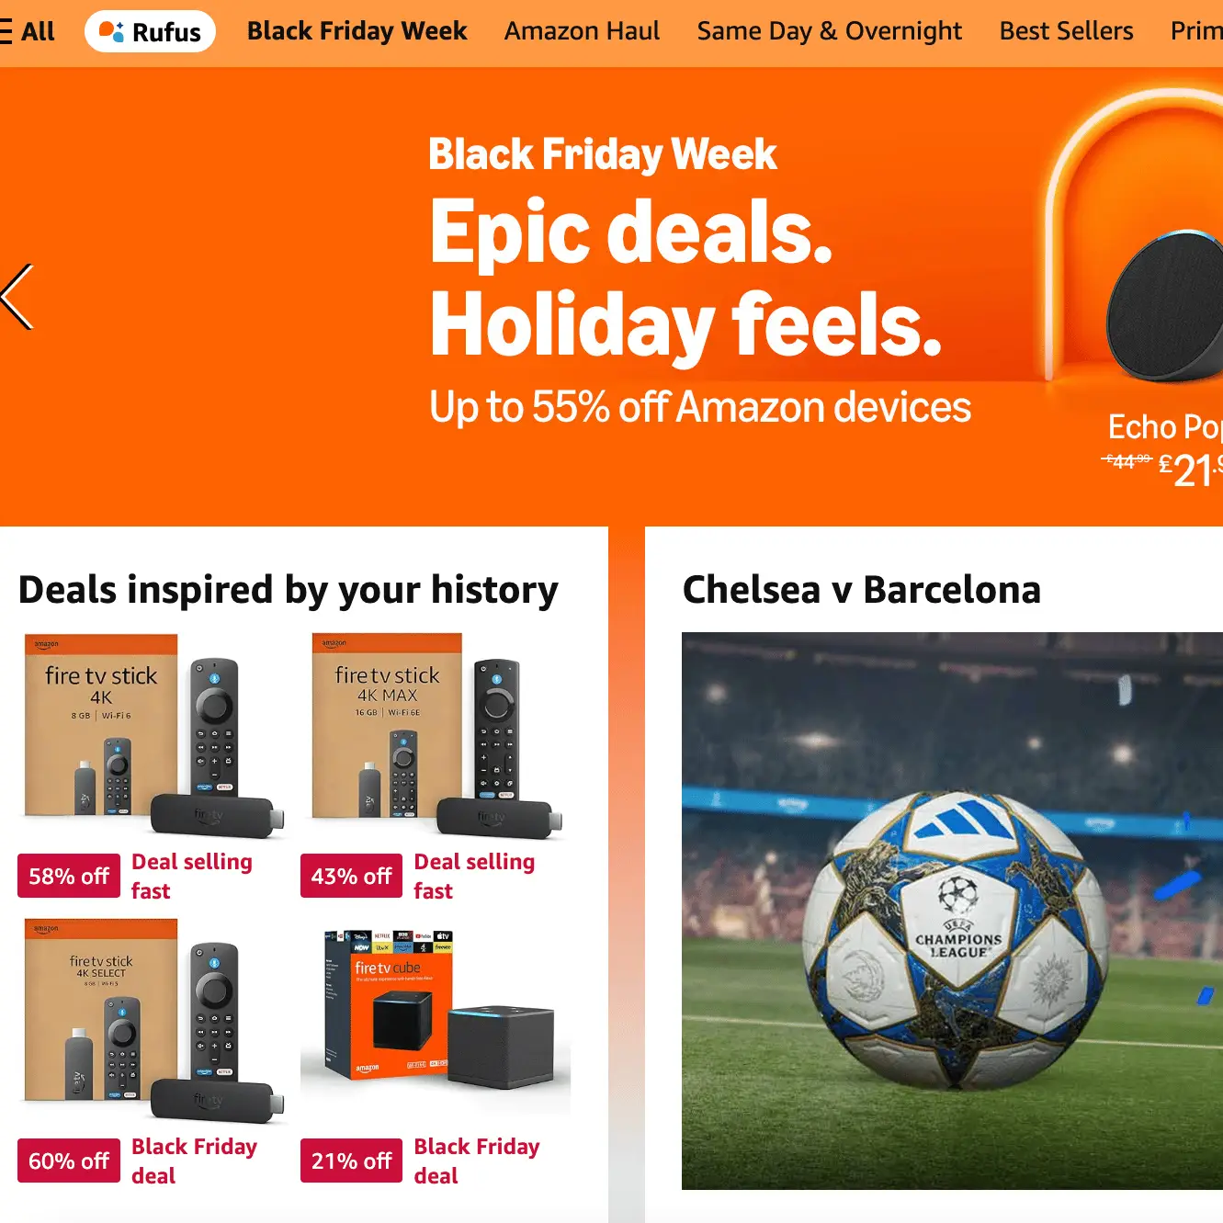Click Same Day & Overnight nav item
The height and width of the screenshot is (1223, 1223).
(x=828, y=30)
